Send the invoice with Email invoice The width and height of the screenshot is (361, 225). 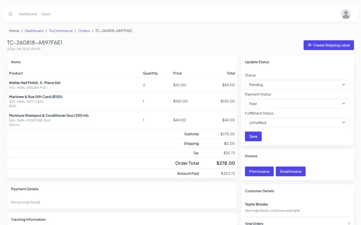click(x=290, y=172)
